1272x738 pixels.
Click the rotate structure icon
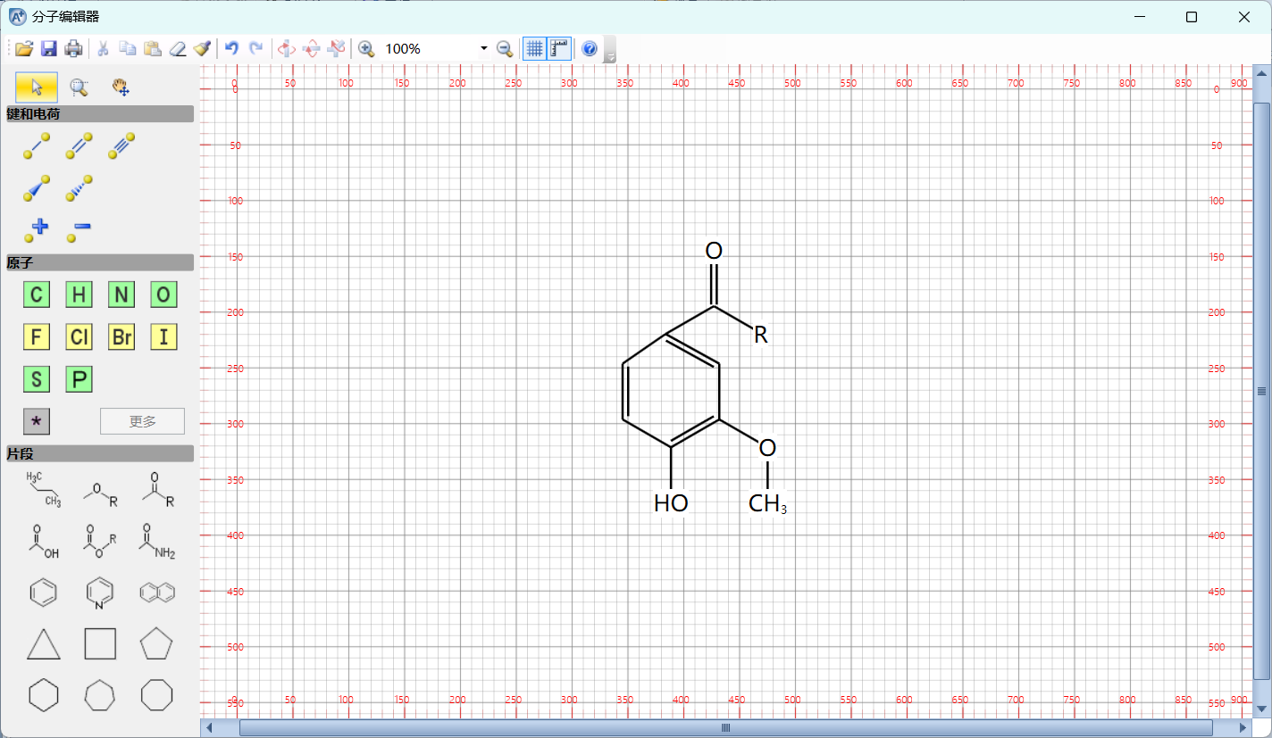click(x=337, y=49)
